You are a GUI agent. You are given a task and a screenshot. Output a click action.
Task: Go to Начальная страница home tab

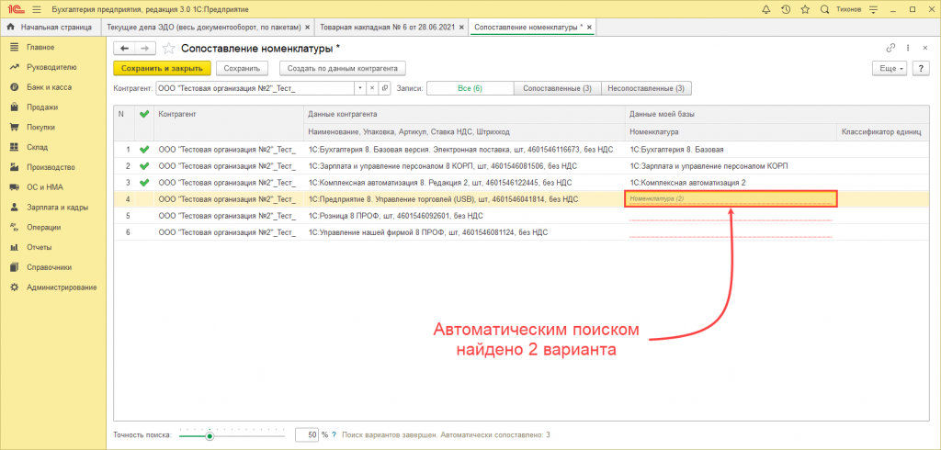[50, 27]
